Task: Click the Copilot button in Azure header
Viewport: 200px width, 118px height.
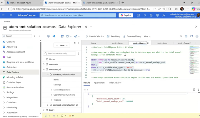Action: [126, 15]
